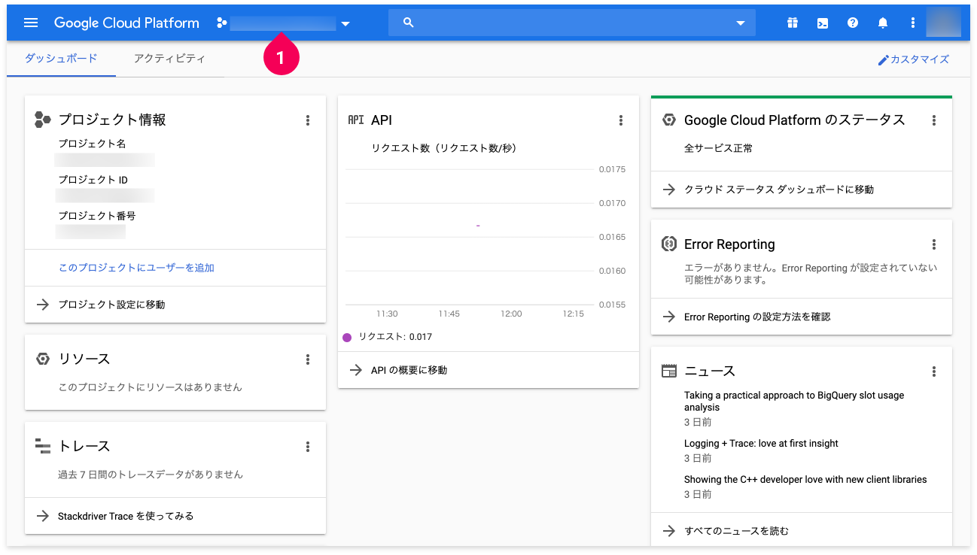Screen dimensions: 977x555
Task: Open API card options menu
Action: tap(621, 120)
